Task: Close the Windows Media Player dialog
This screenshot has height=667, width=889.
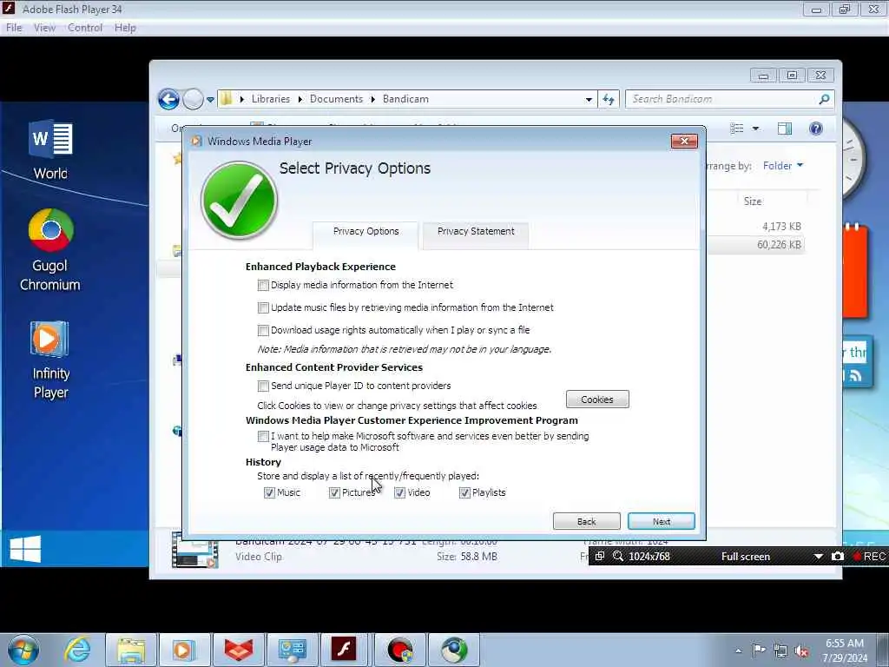Action: [684, 142]
